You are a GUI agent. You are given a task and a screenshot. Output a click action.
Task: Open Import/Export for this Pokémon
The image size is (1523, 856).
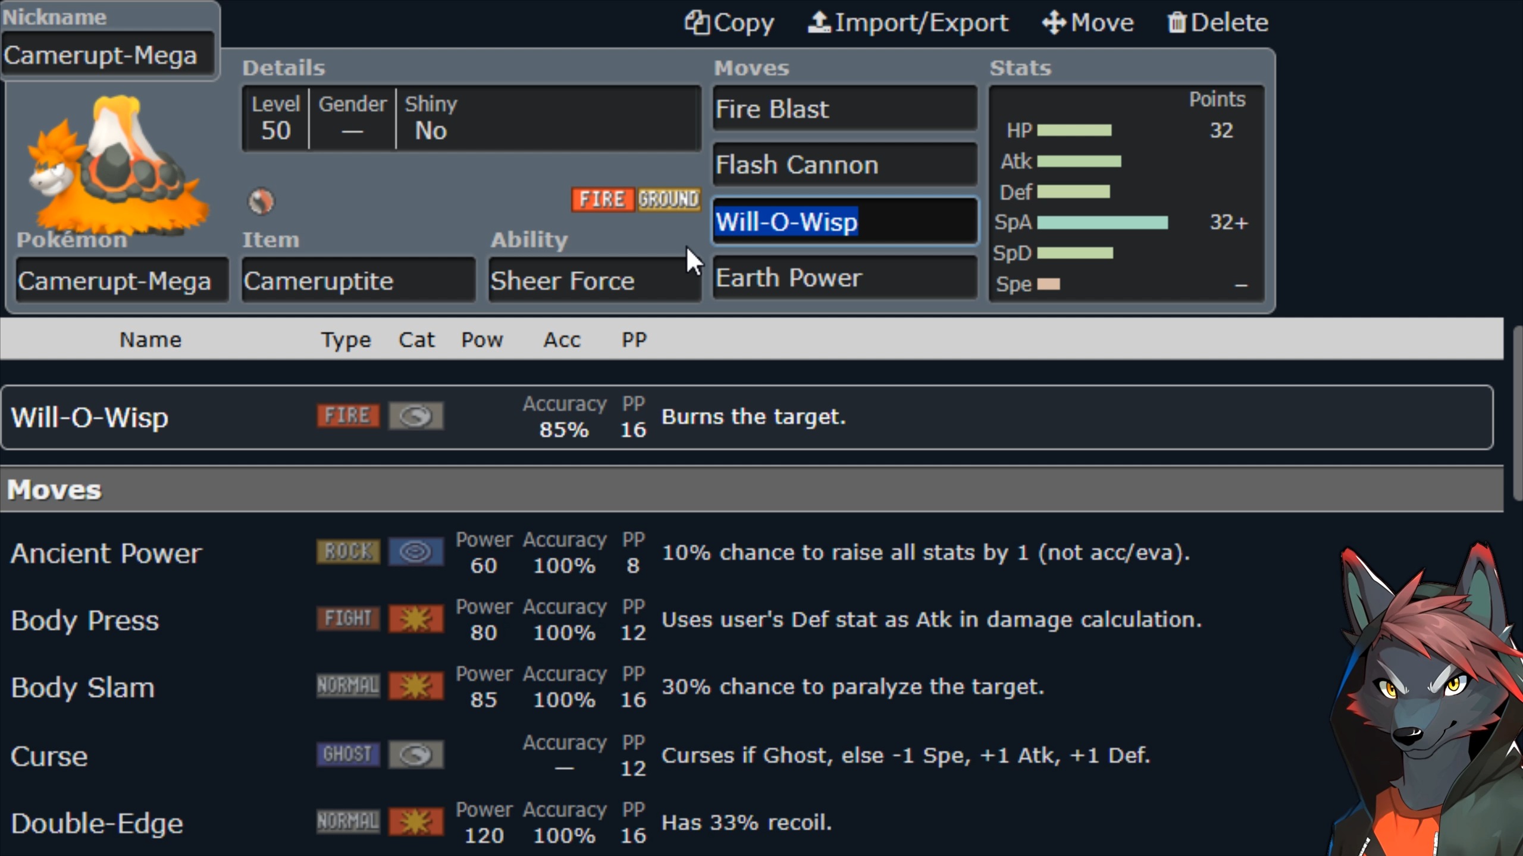click(908, 23)
